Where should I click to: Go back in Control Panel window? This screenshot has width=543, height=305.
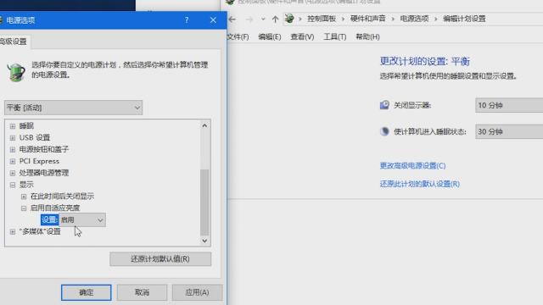232,19
